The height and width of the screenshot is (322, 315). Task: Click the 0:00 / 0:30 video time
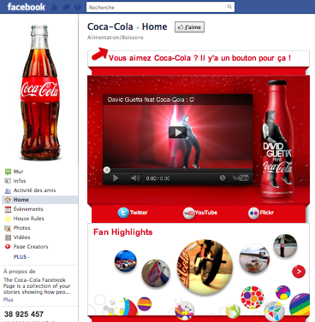tap(157, 179)
